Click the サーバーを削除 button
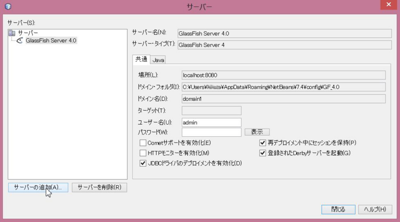This screenshot has width=400, height=222. (99, 188)
